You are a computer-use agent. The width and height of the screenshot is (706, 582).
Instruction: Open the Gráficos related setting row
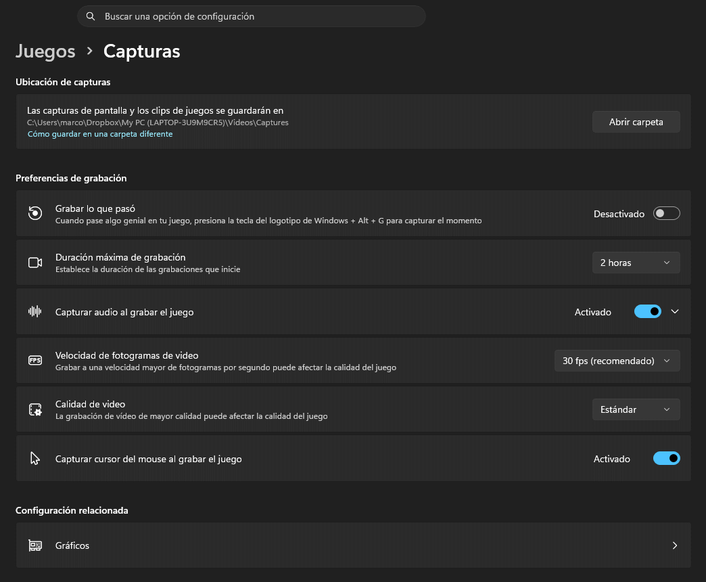point(354,545)
